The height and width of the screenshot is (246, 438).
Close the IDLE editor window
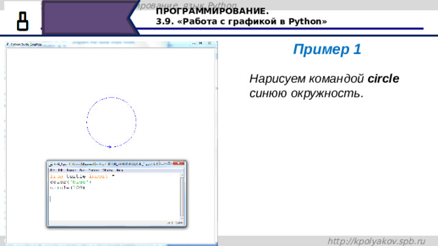[179, 163]
